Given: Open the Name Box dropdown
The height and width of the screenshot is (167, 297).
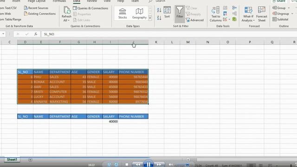Looking at the screenshot, I should pos(3,34).
